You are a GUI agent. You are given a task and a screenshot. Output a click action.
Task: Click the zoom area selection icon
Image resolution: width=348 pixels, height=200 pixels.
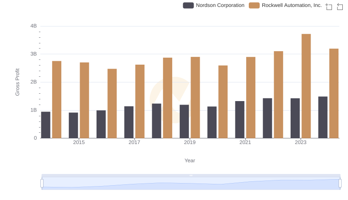coord(329,7)
